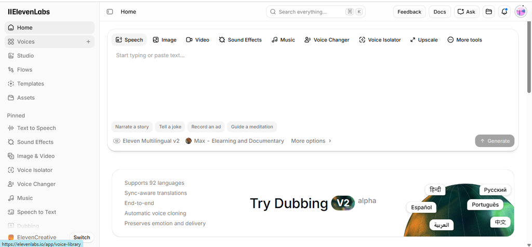This screenshot has width=532, height=247.
Task: Open Templates in the sidebar
Action: (x=49, y=84)
